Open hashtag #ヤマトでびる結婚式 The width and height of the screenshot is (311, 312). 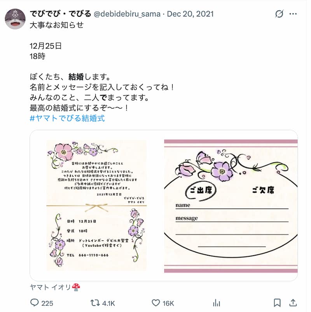pos(67,118)
